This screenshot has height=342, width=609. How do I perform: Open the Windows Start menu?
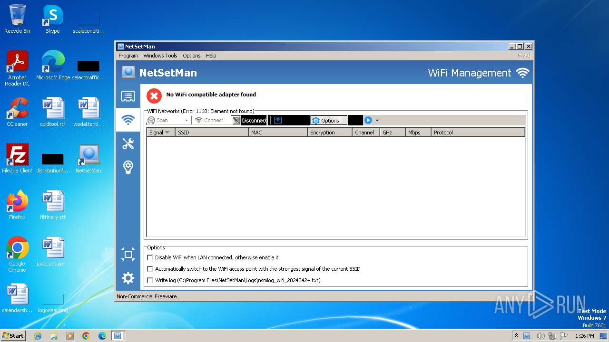click(13, 336)
